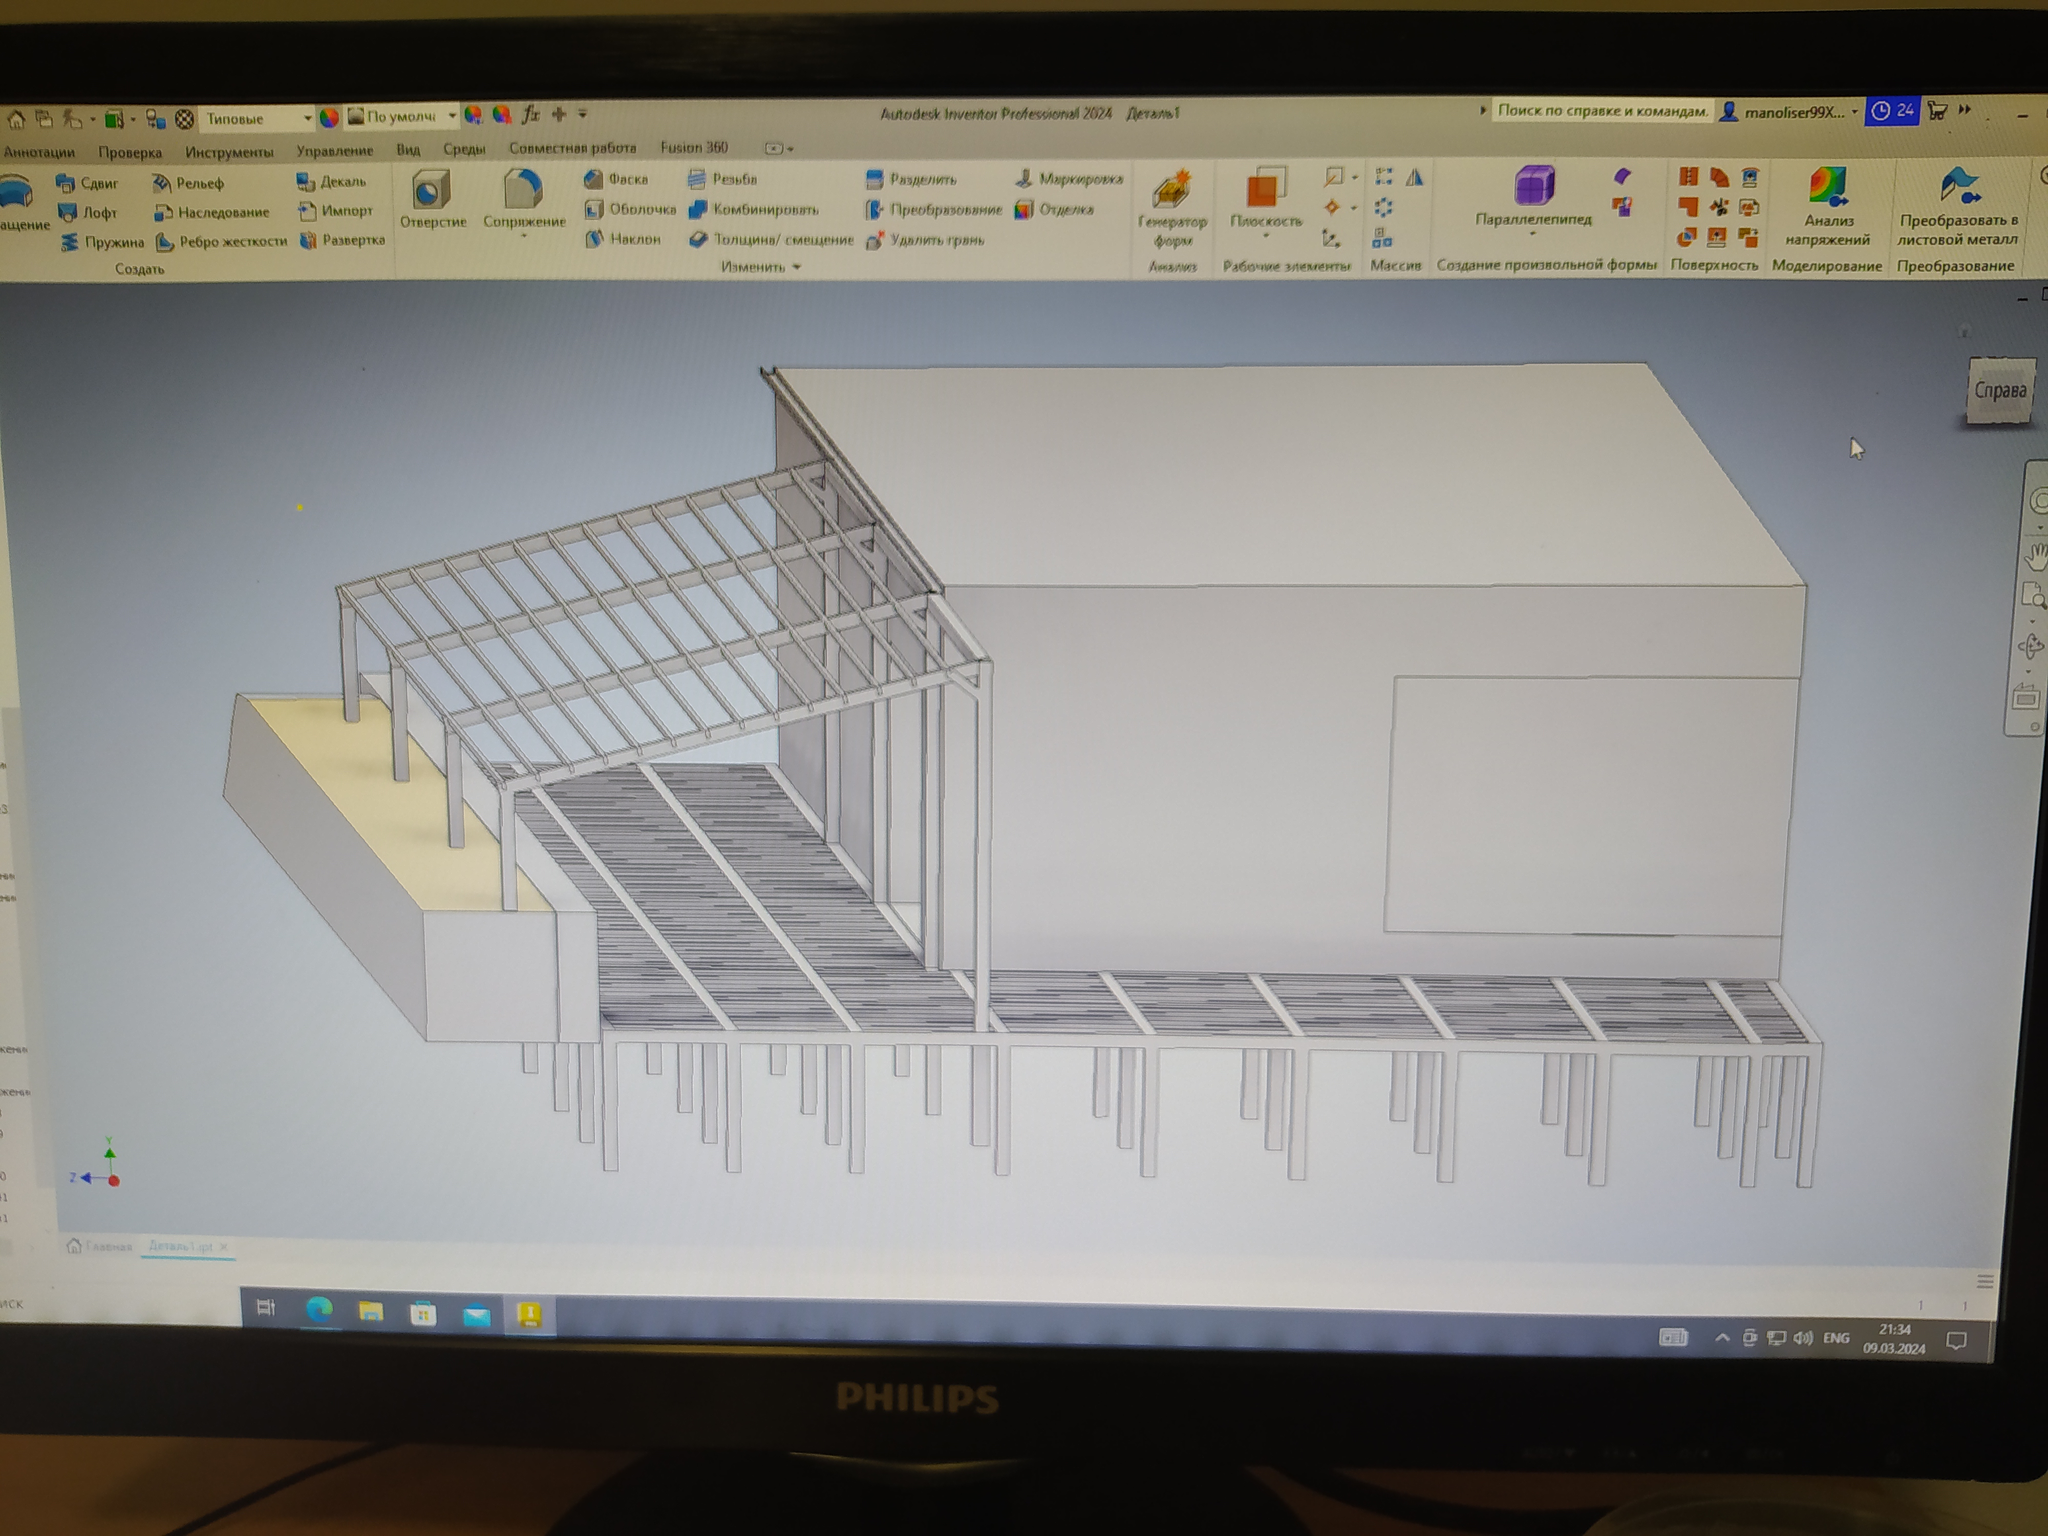
Task: Expand the Изменить panel dropdown arrow
Action: (796, 267)
